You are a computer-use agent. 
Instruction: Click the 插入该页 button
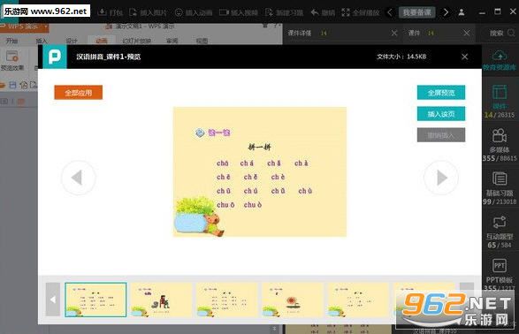tap(441, 114)
